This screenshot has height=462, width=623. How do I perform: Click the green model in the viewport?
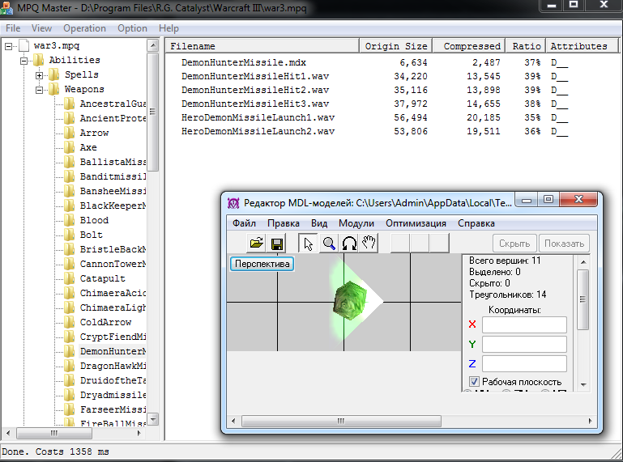(350, 301)
